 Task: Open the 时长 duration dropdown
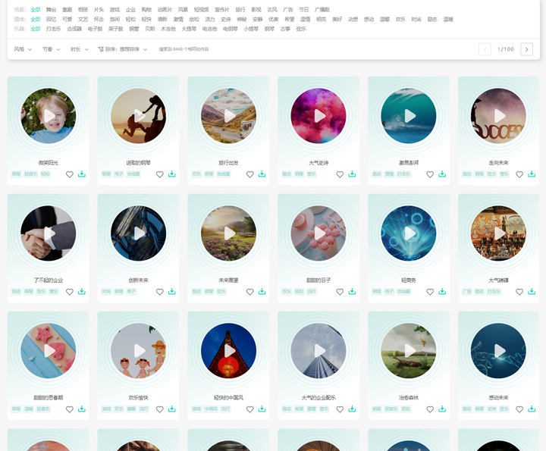(80, 49)
